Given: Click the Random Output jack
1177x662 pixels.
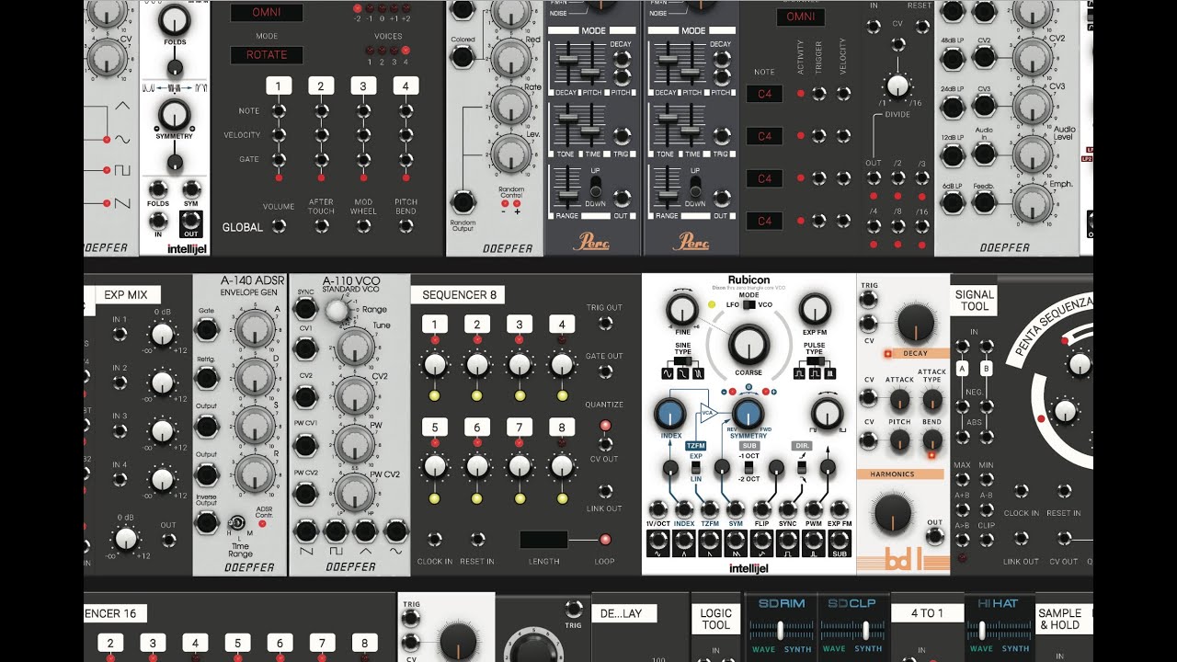Looking at the screenshot, I should [463, 203].
